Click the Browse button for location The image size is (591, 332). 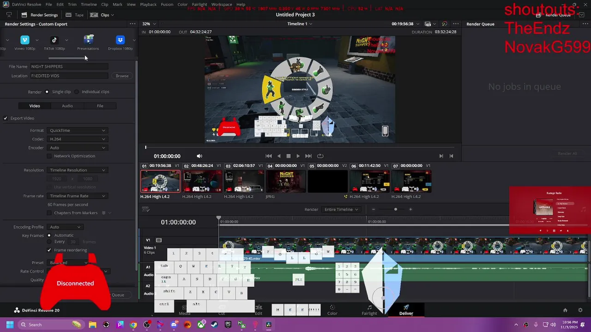(x=122, y=76)
